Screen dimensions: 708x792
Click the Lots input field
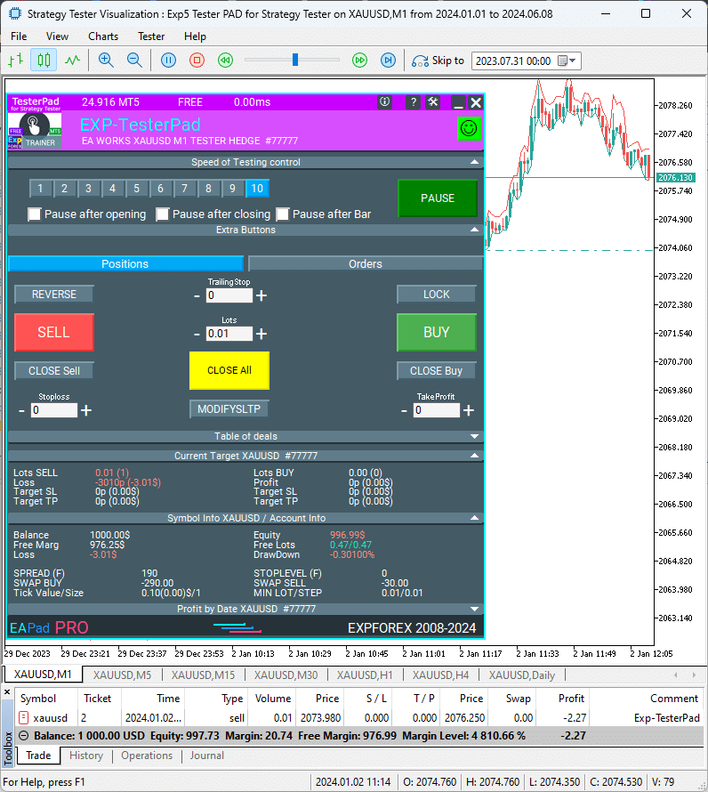click(229, 334)
